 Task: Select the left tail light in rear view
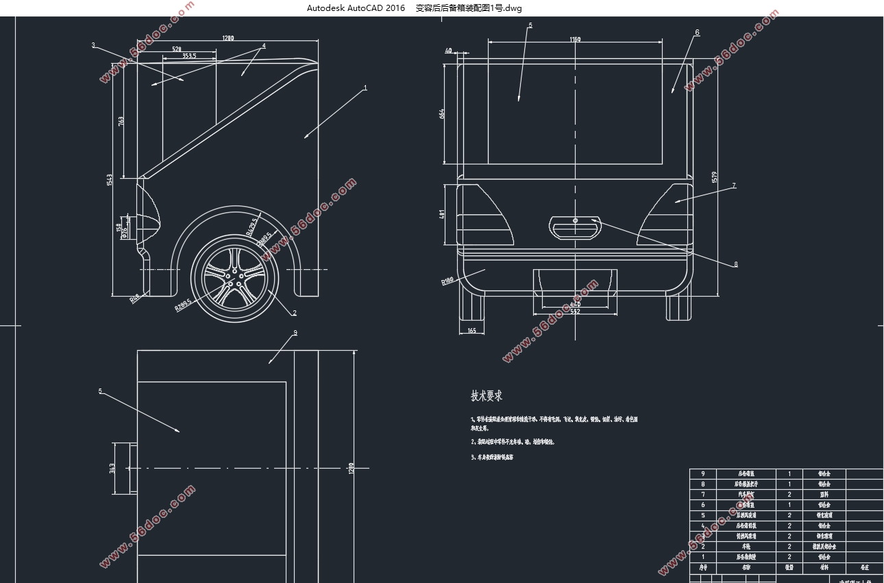(x=485, y=215)
